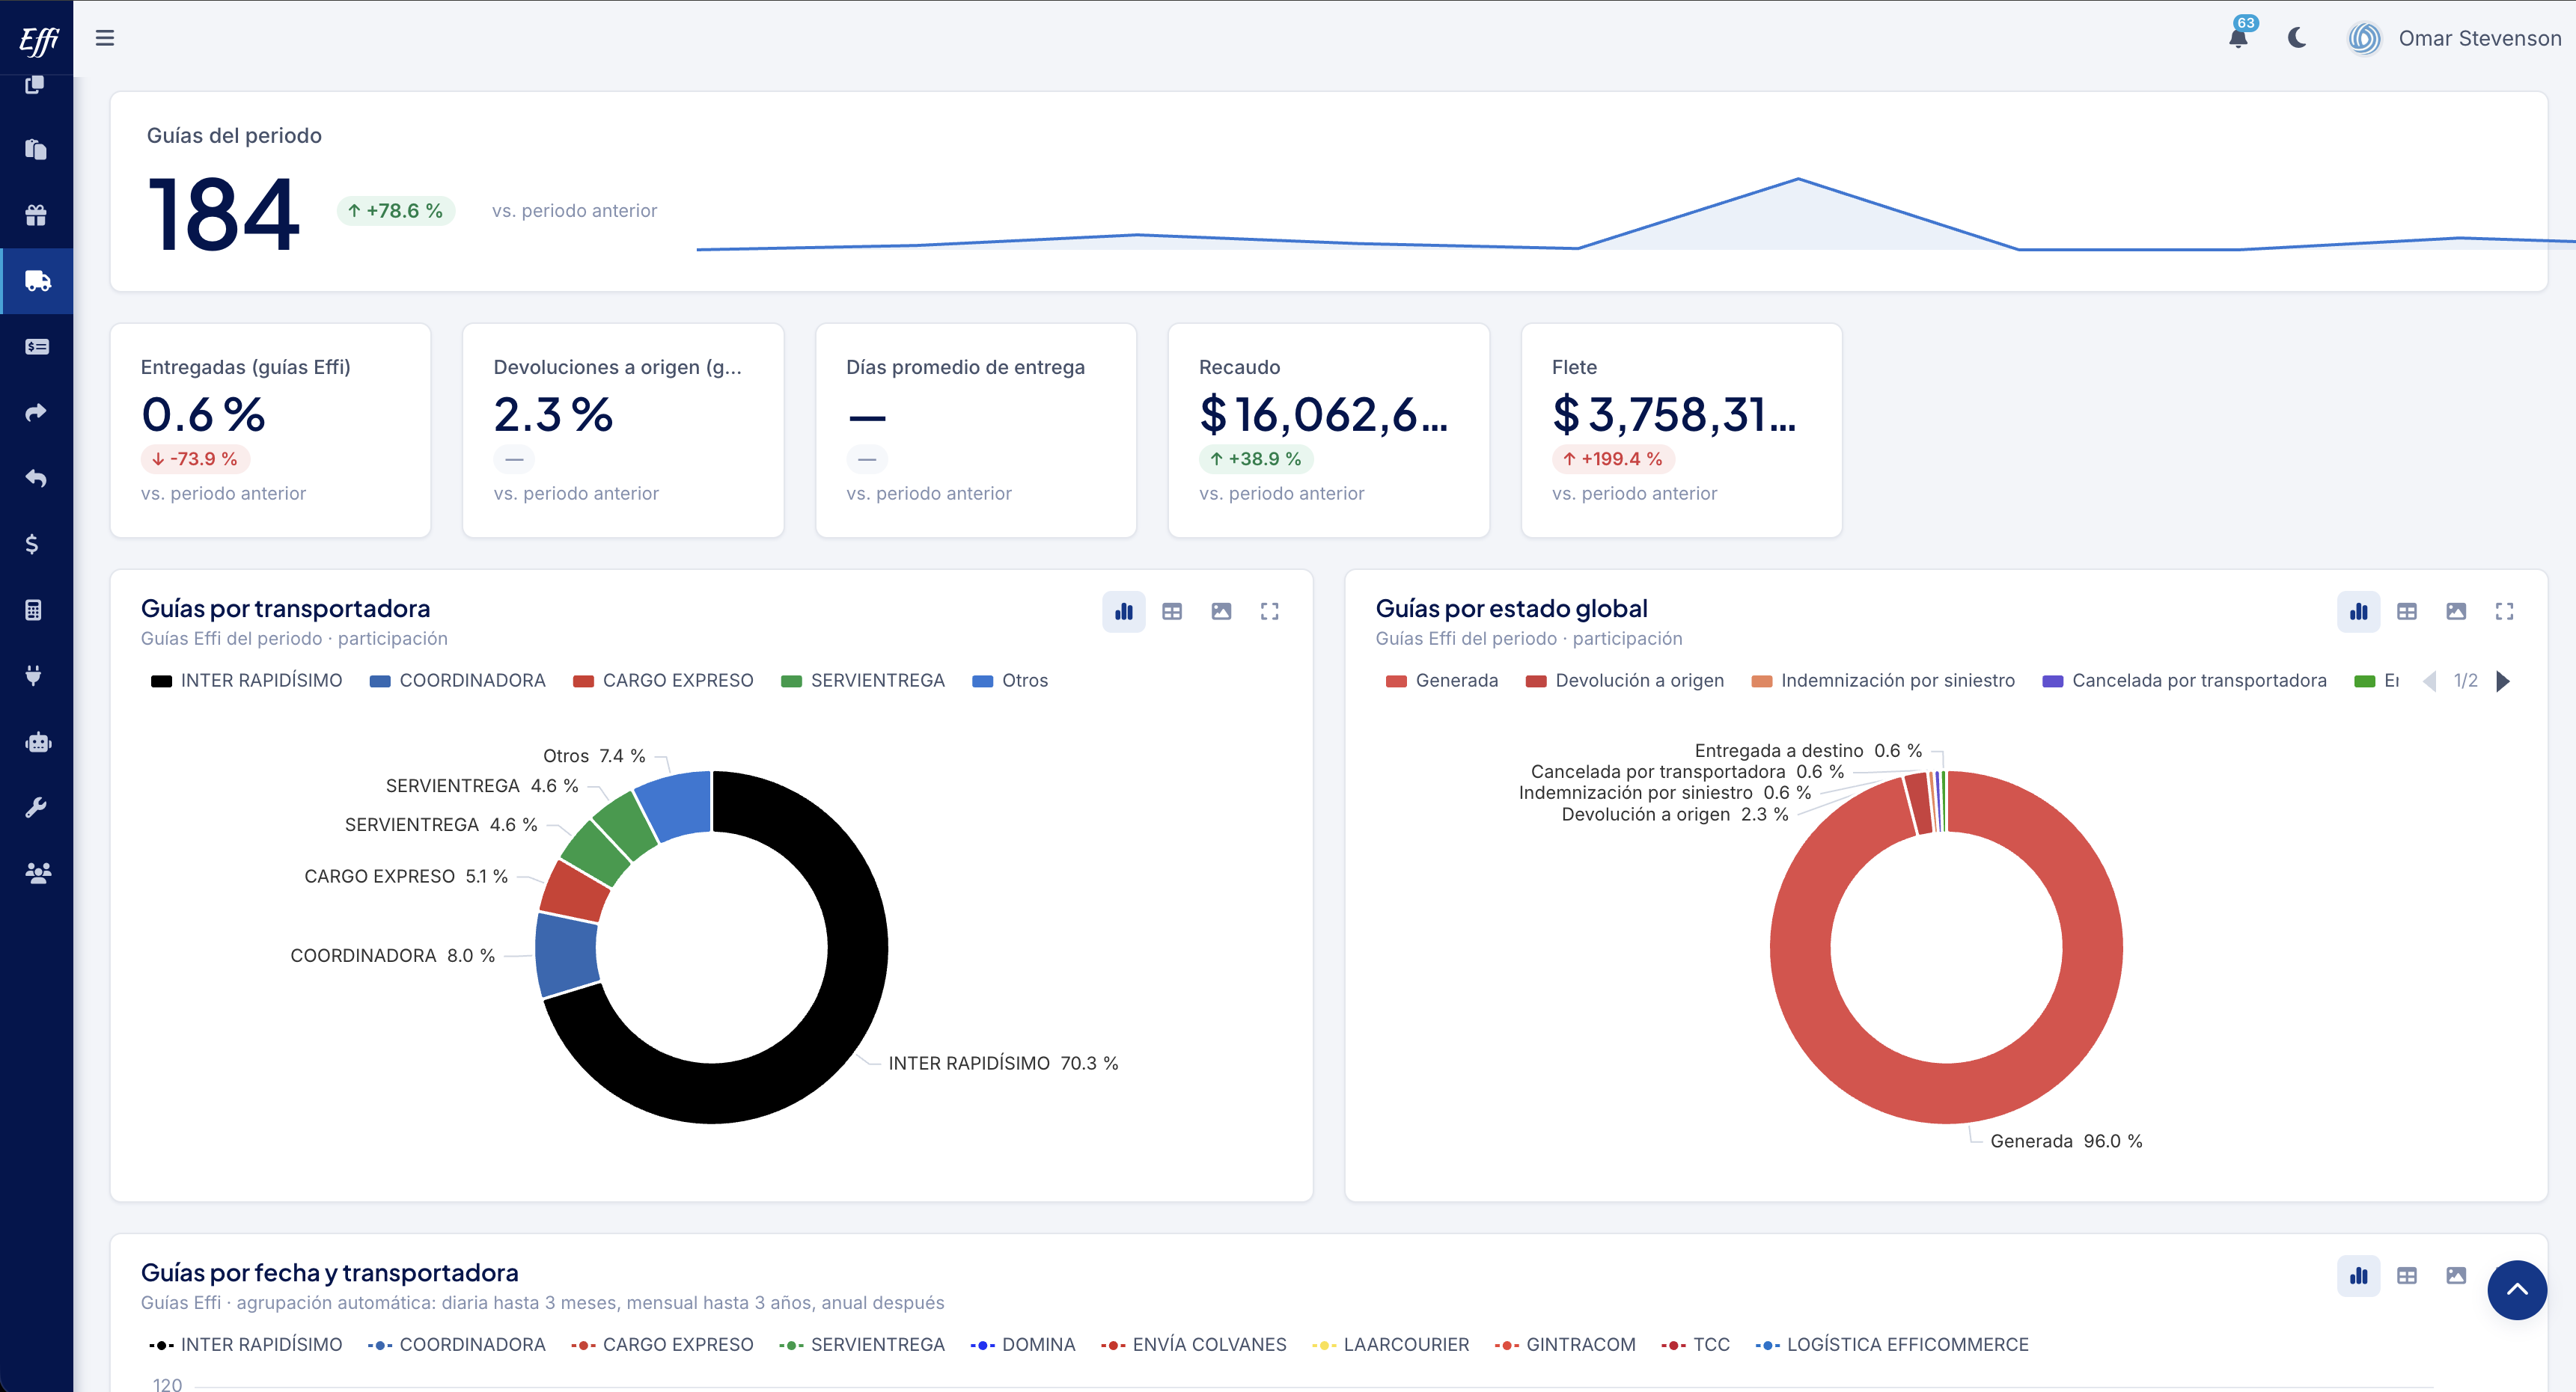2576x1392 pixels.
Task: Expand Guías por estado global to fullscreen
Action: (2505, 612)
